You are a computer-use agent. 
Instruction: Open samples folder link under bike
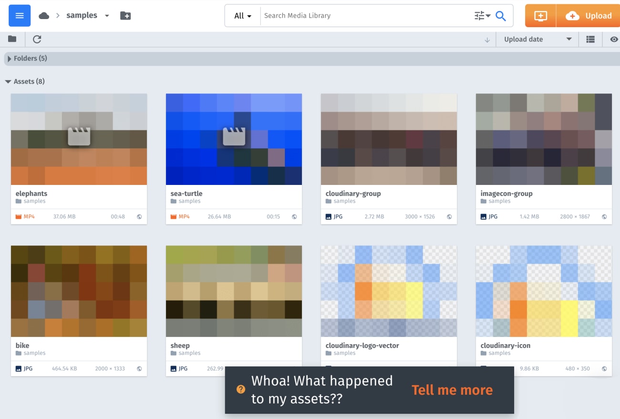[34, 353]
